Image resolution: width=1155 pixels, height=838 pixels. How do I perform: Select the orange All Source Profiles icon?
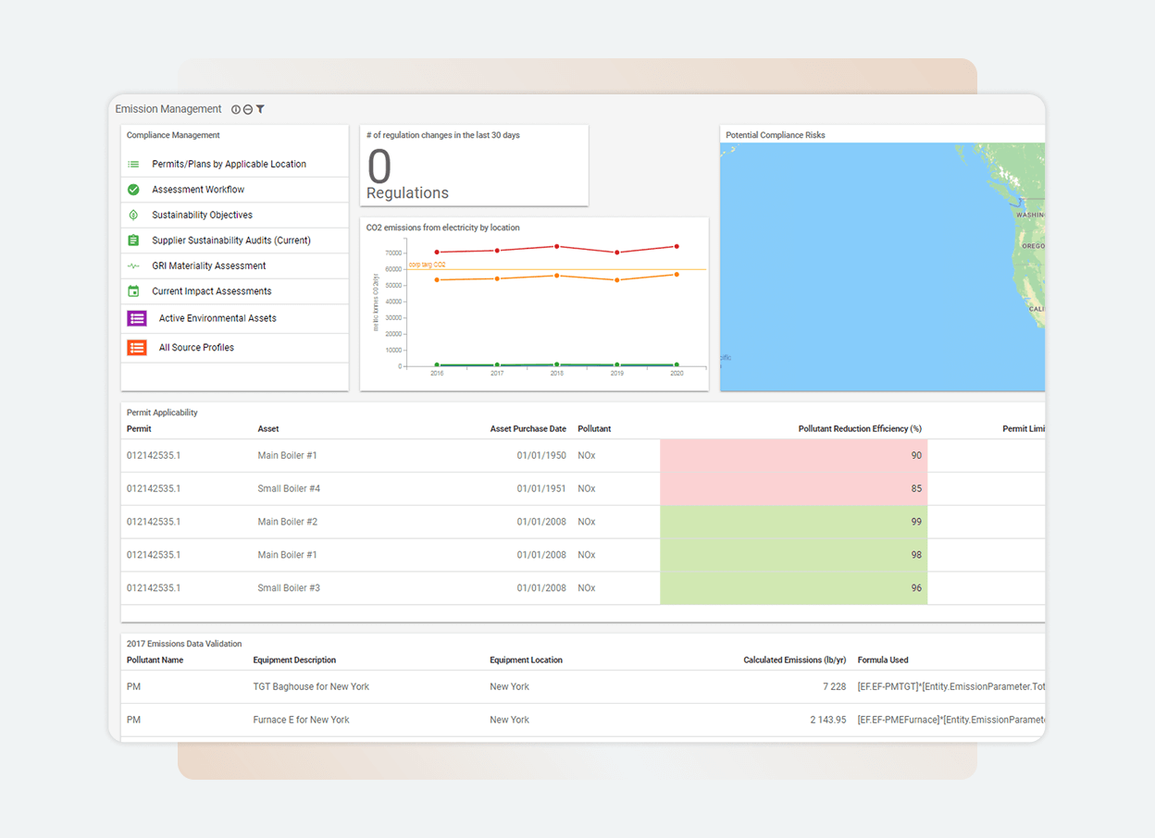point(136,347)
